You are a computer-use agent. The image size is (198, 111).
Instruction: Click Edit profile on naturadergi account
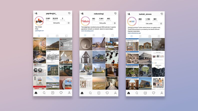(x=102, y=23)
